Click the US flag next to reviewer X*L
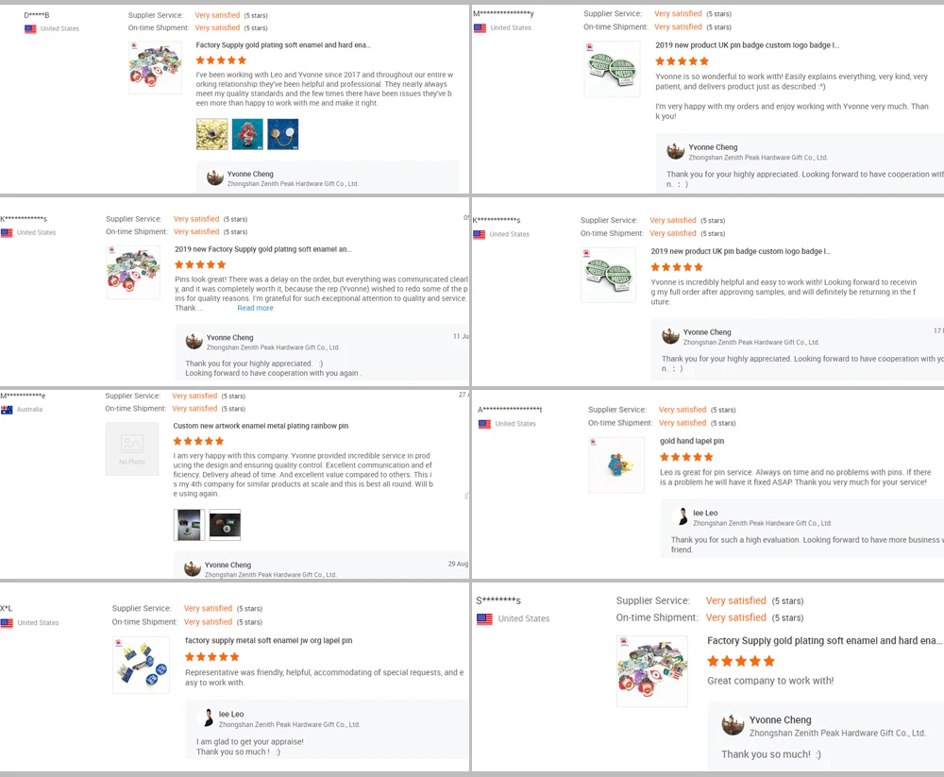The width and height of the screenshot is (944, 777). pos(7,623)
